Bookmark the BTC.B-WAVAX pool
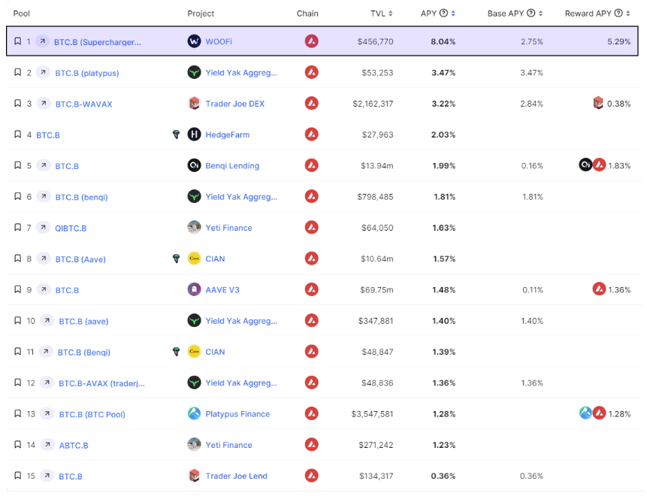This screenshot has width=647, height=496. tap(18, 104)
